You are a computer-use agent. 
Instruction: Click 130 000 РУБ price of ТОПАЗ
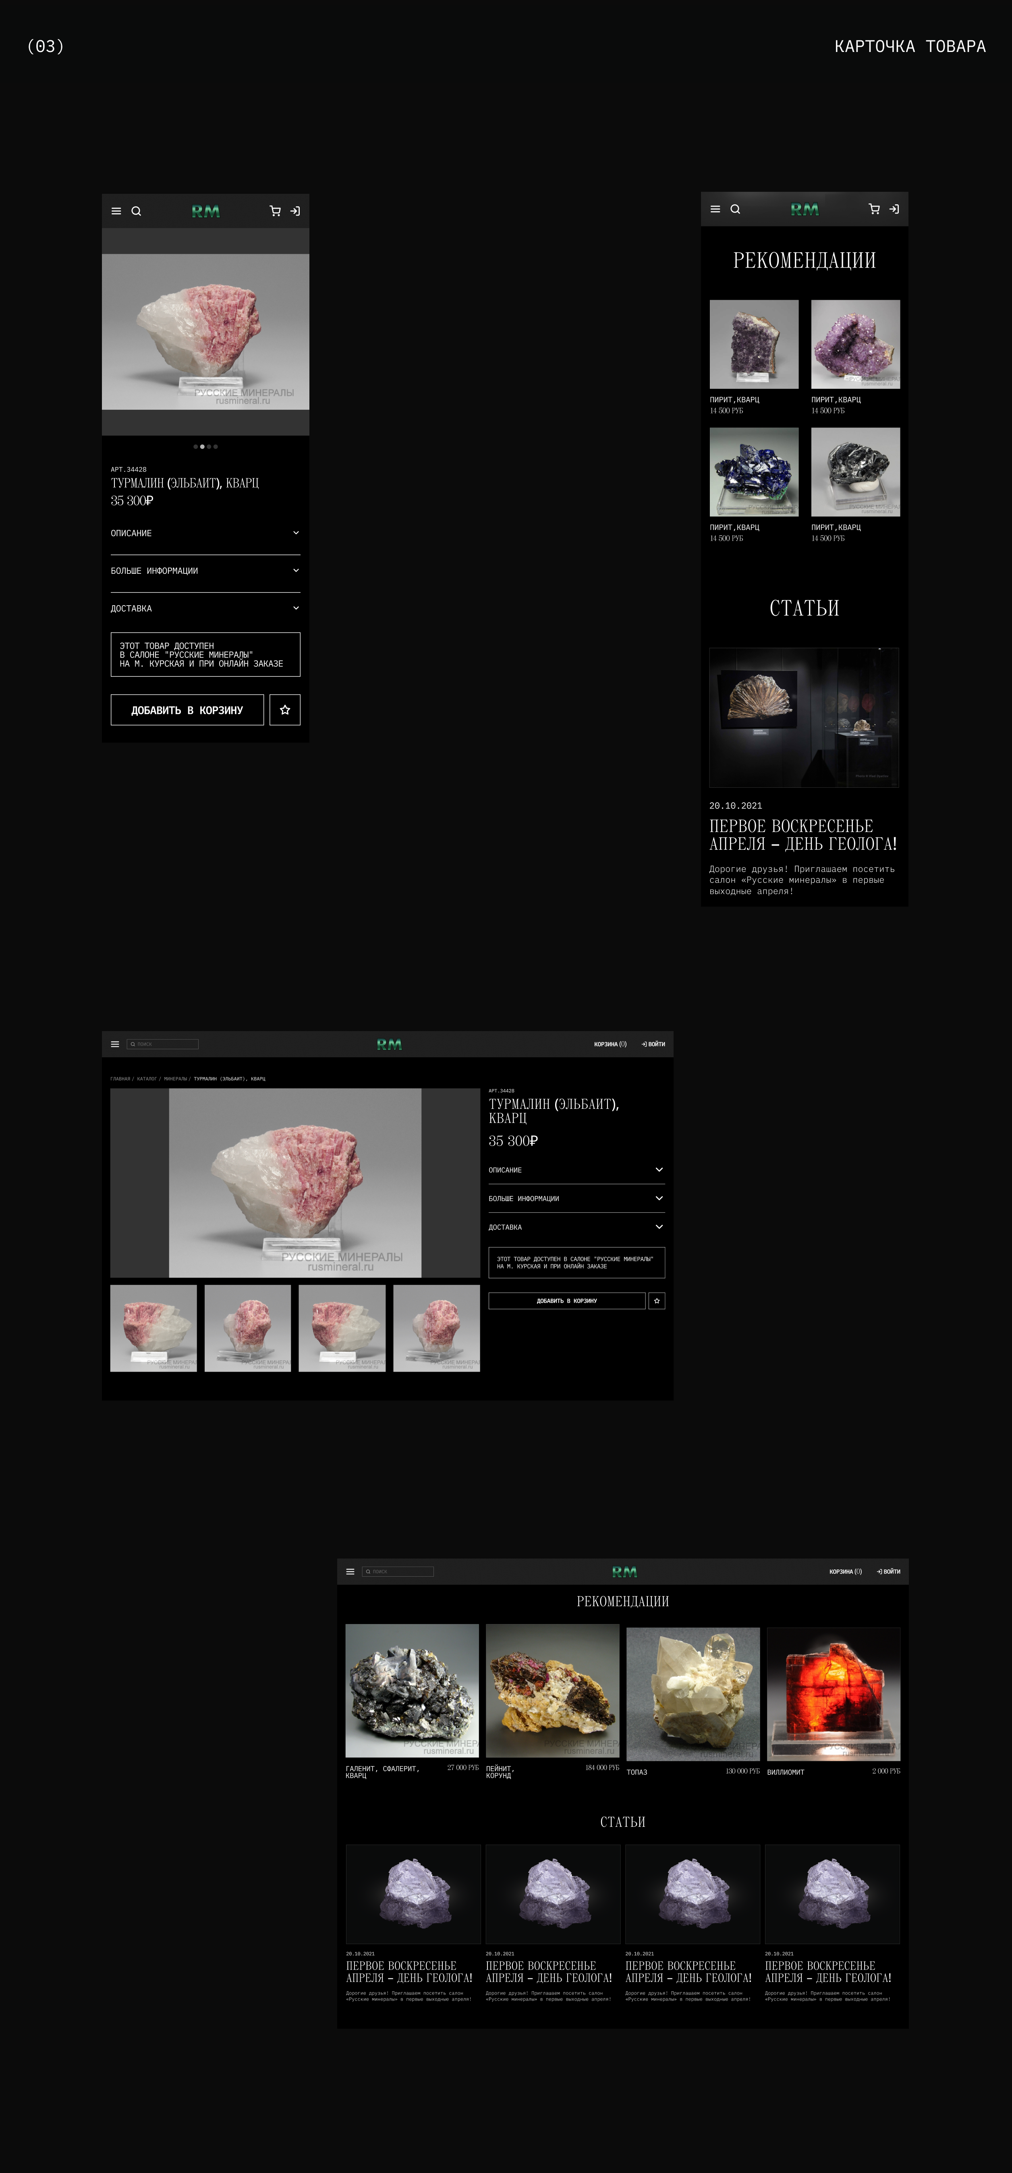(x=742, y=1771)
